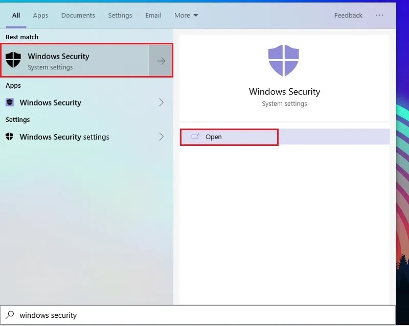Open the More dropdown filter

[186, 16]
